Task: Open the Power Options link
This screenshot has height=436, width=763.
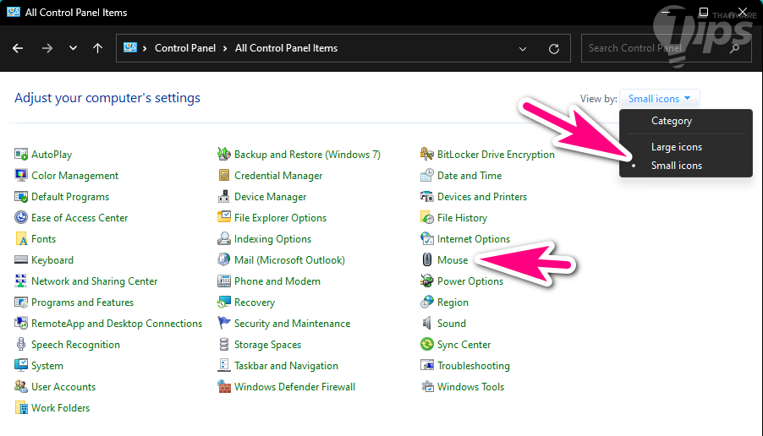Action: [469, 281]
